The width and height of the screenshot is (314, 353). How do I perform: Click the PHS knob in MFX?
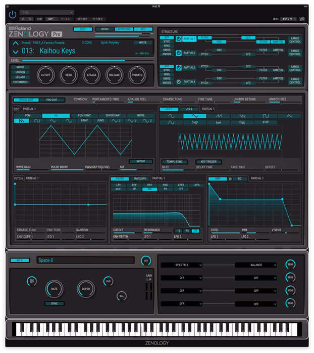tap(109, 281)
